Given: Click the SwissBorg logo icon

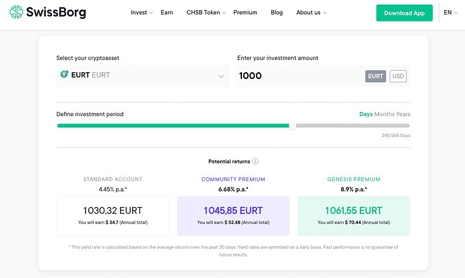Looking at the screenshot, I should tap(16, 12).
